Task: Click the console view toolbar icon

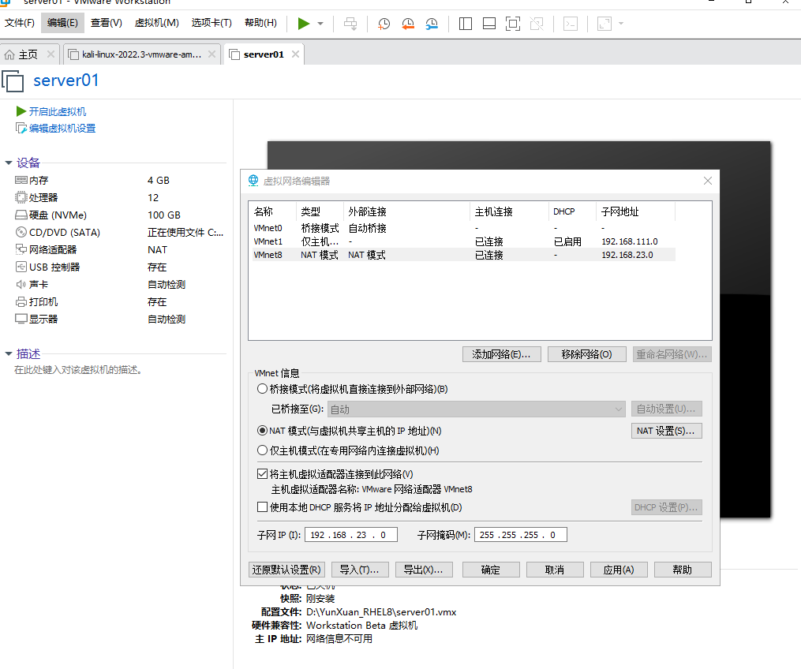Action: point(570,24)
